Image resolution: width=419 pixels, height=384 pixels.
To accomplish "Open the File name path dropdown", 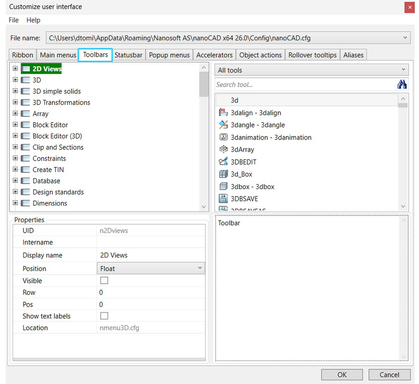I will click(x=405, y=38).
